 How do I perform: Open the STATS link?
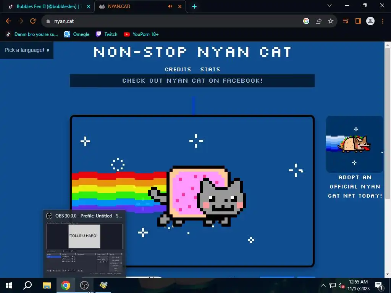(210, 69)
